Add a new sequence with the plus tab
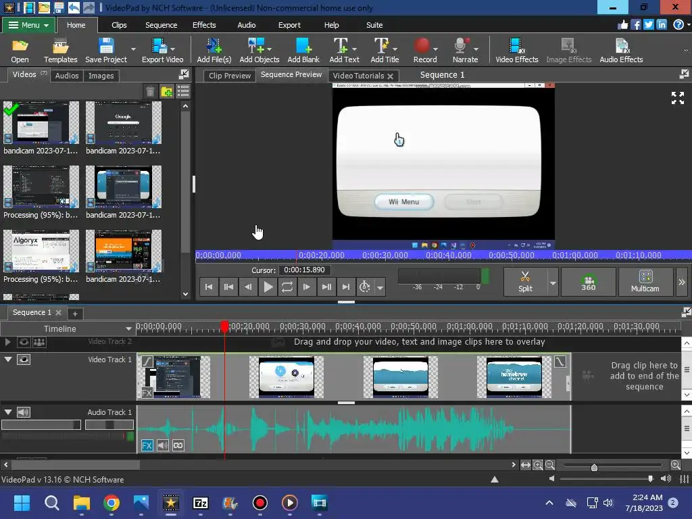Screen dimensions: 692x519 point(75,314)
